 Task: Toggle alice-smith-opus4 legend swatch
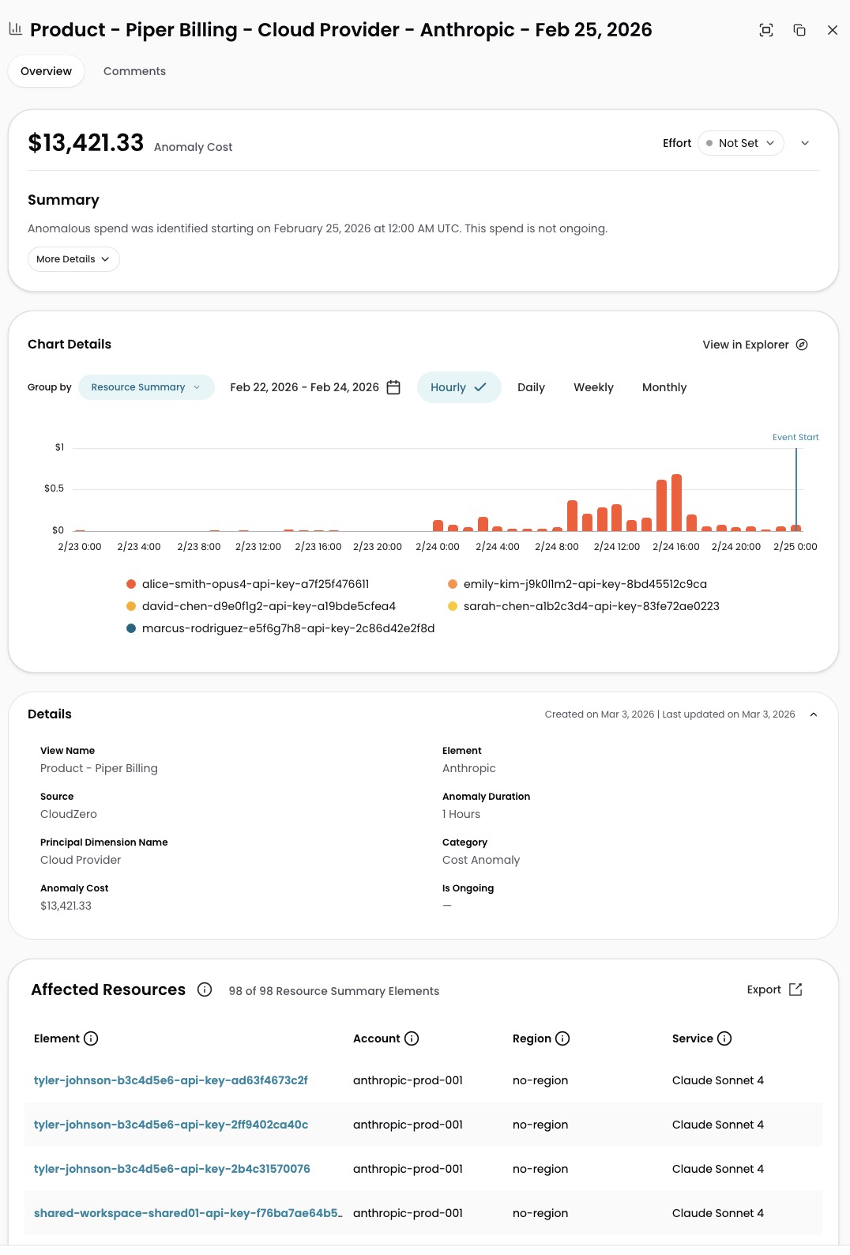coord(131,584)
